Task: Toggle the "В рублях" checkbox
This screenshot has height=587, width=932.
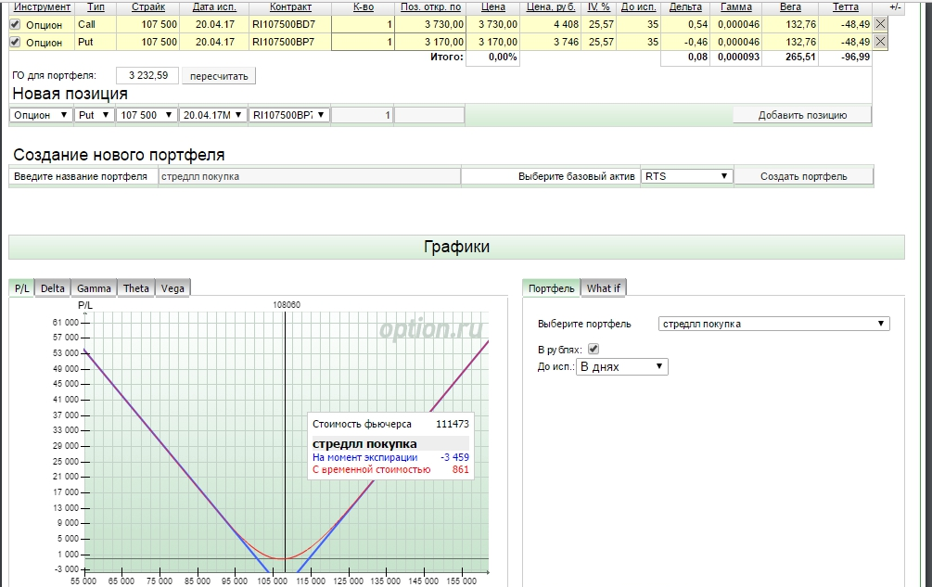Action: click(x=594, y=350)
